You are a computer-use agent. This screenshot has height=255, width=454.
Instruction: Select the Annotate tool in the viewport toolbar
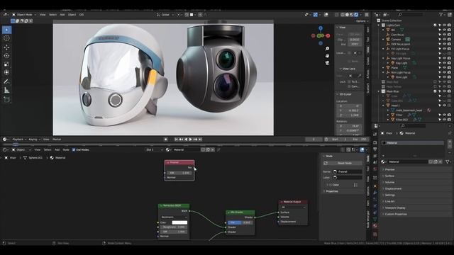click(6, 82)
